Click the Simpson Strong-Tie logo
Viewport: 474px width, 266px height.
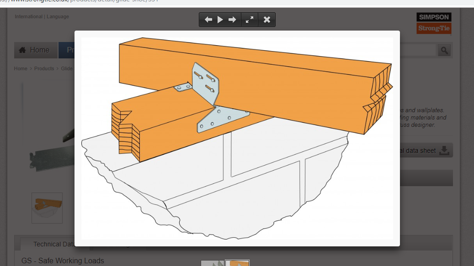click(x=433, y=23)
